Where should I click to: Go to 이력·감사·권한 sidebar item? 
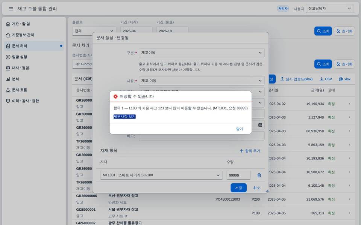pyautogui.click(x=34, y=101)
